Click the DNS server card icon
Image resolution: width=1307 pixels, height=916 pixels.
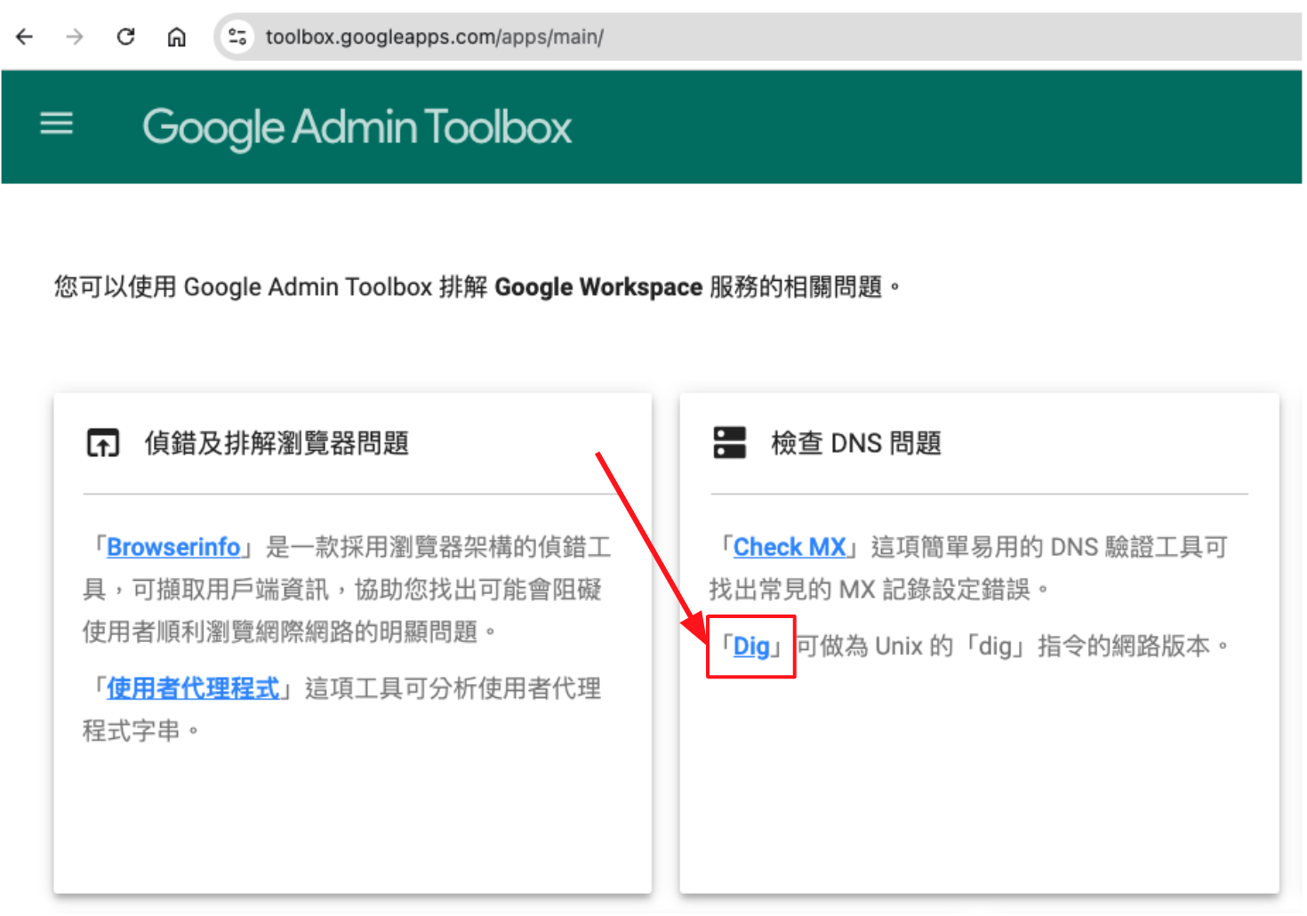[x=730, y=442]
